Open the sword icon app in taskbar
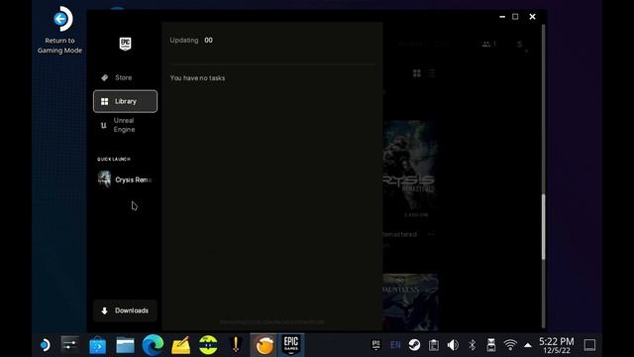Image resolution: width=634 pixels, height=357 pixels. pos(236,345)
